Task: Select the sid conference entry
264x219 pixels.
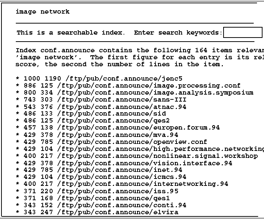Action: click(112, 113)
